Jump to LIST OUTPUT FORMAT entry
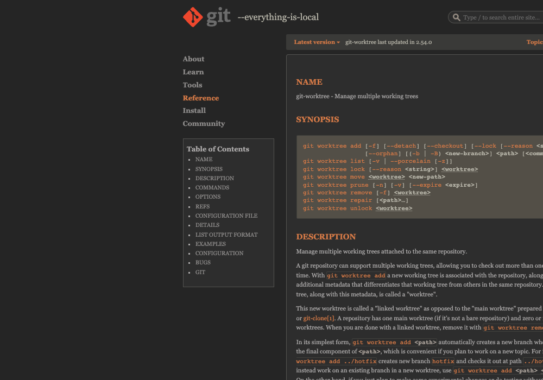The width and height of the screenshot is (543, 380). coord(226,235)
